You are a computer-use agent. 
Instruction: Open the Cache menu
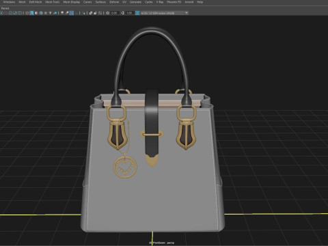pyautogui.click(x=149, y=2)
